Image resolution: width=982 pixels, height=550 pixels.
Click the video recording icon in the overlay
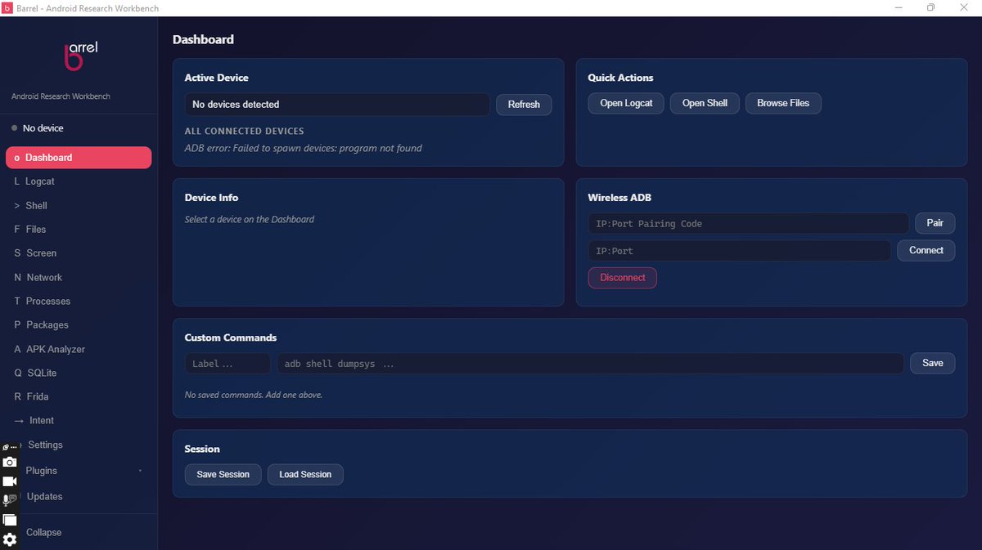(x=10, y=481)
